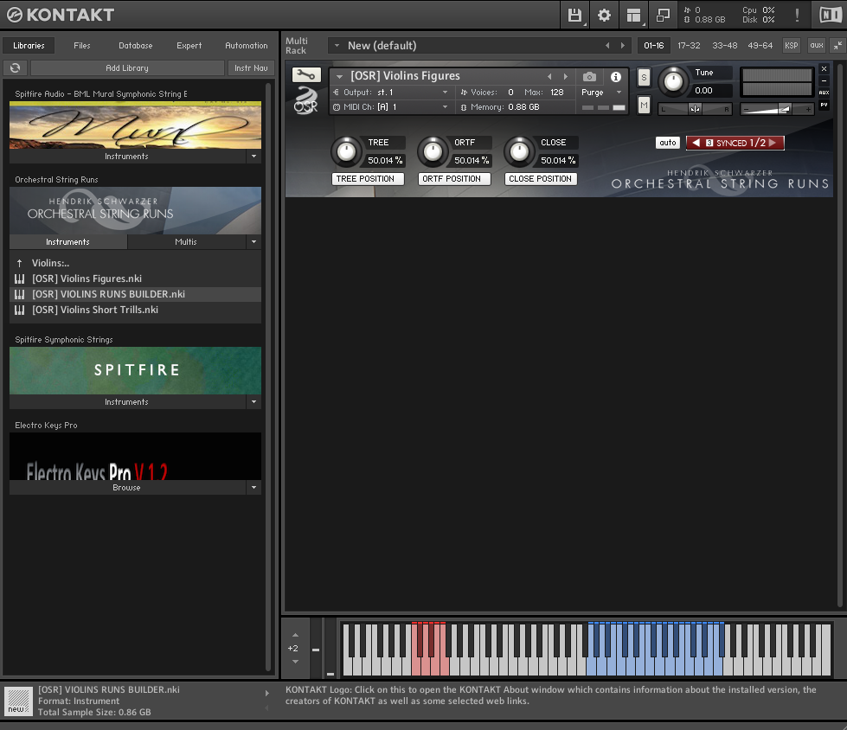Load [OSR] Violins Short Trills.nki
The image size is (847, 730).
(x=135, y=310)
